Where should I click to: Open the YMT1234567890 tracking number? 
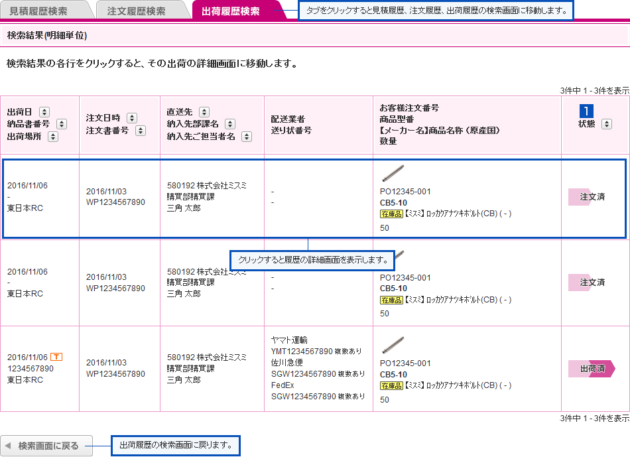coord(302,351)
